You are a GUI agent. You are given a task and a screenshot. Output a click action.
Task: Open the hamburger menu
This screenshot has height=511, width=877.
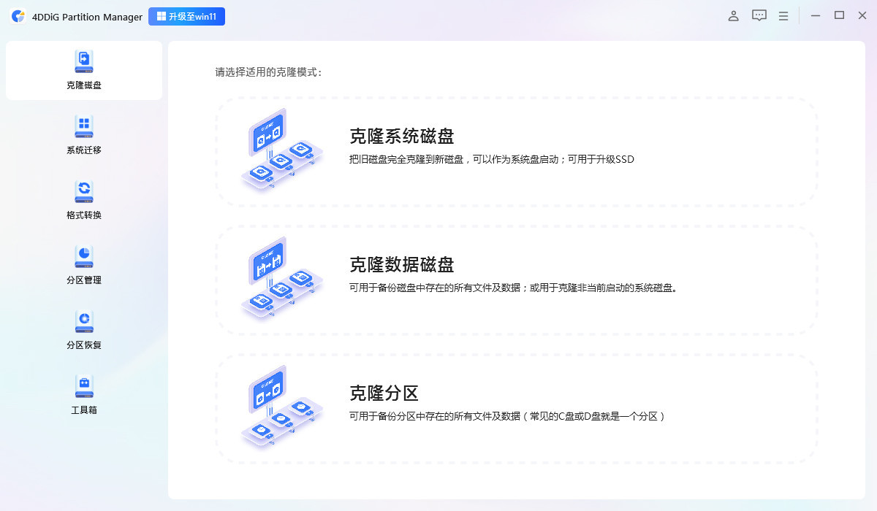[783, 15]
